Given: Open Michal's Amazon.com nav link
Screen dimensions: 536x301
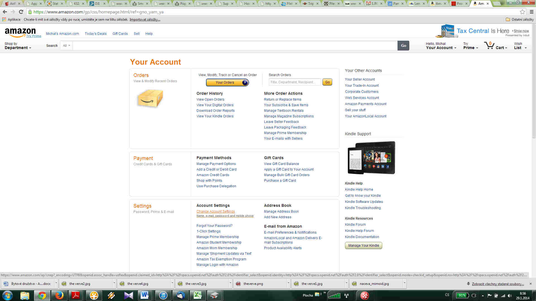Looking at the screenshot, I should [62, 34].
